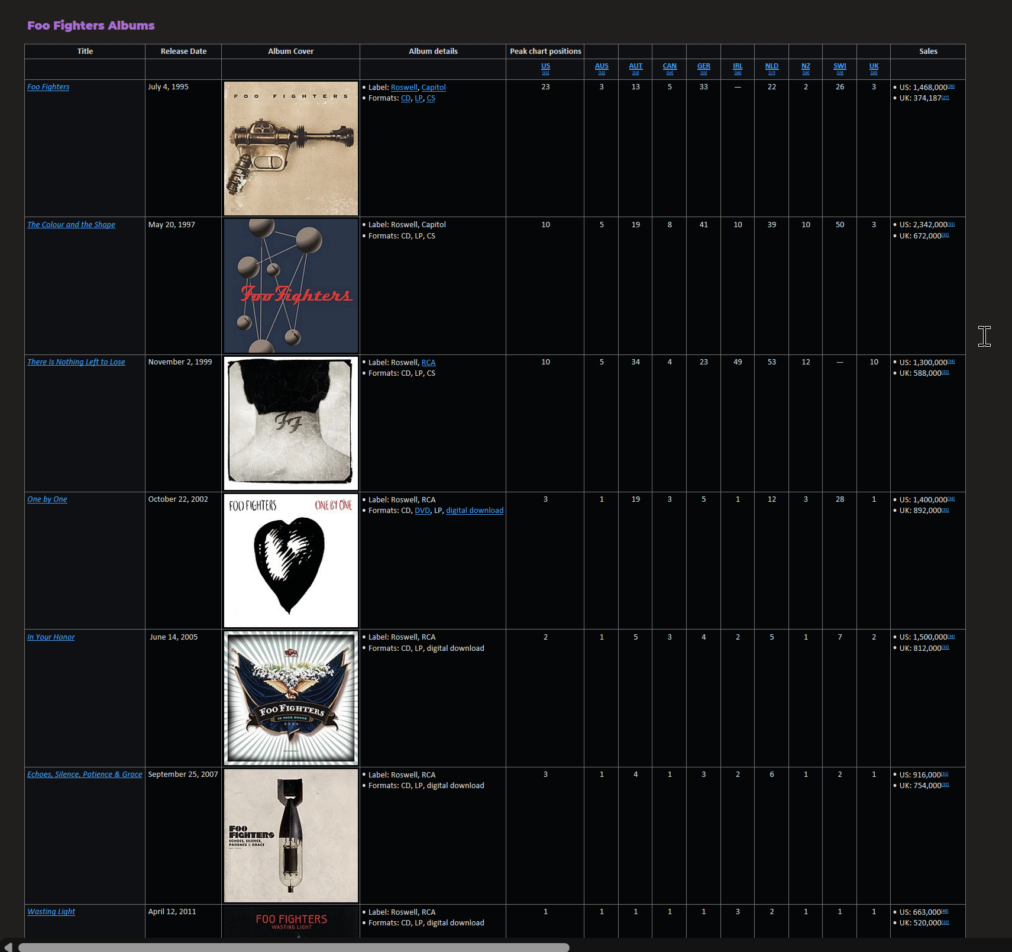This screenshot has width=1012, height=952.
Task: Open the DVD format link
Action: tap(422, 511)
